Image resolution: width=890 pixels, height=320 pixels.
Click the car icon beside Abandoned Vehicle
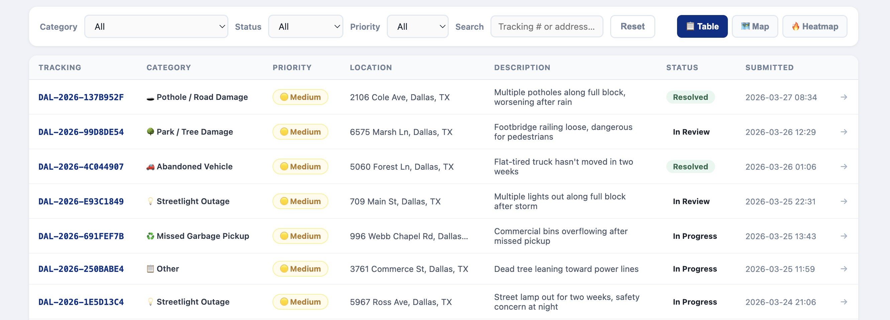150,167
